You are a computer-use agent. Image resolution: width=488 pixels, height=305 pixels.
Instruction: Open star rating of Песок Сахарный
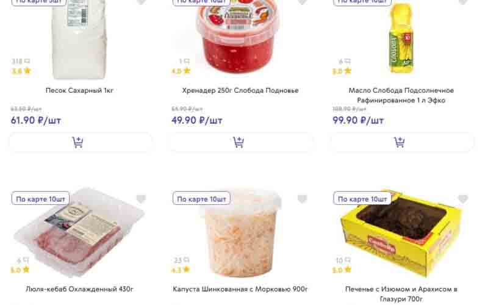pyautogui.click(x=21, y=71)
